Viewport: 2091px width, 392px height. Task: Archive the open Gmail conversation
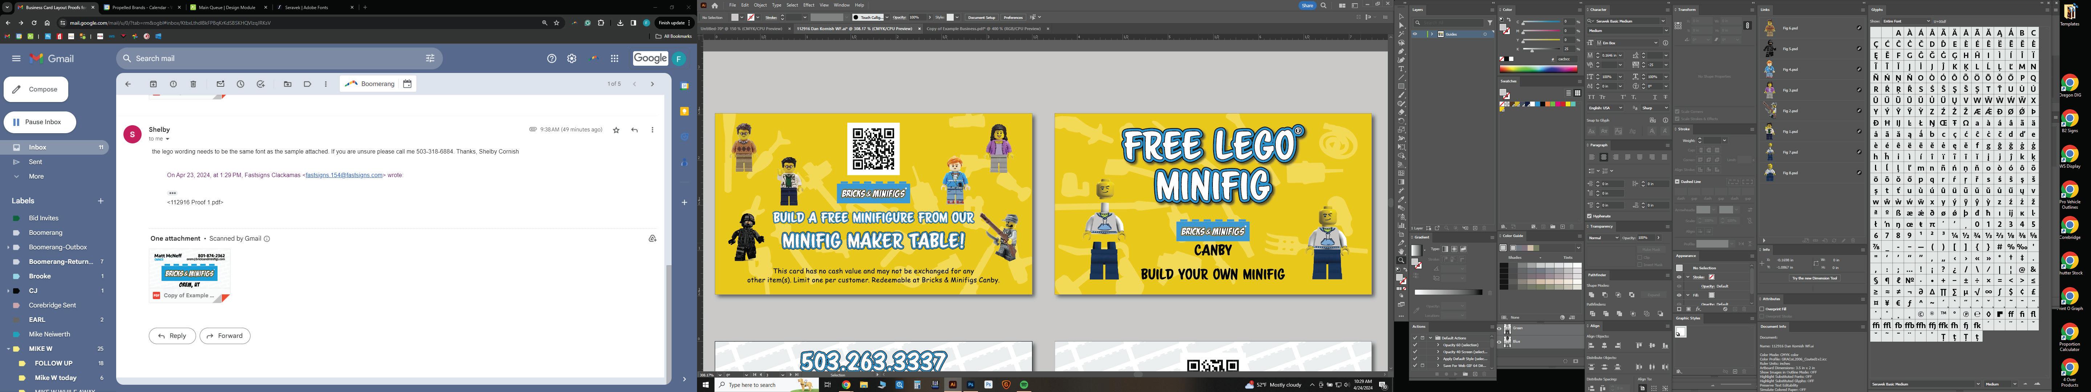(x=154, y=85)
